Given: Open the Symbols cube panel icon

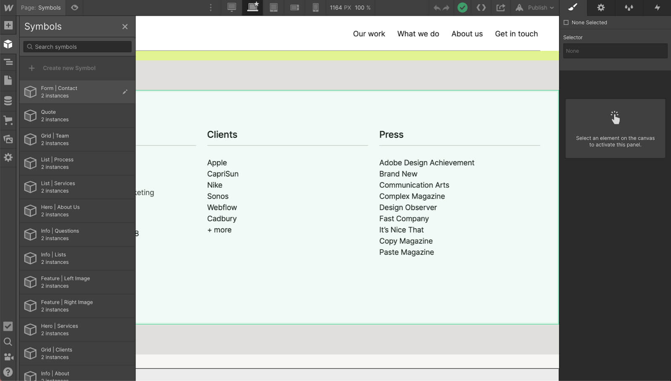Looking at the screenshot, I should tap(8, 44).
